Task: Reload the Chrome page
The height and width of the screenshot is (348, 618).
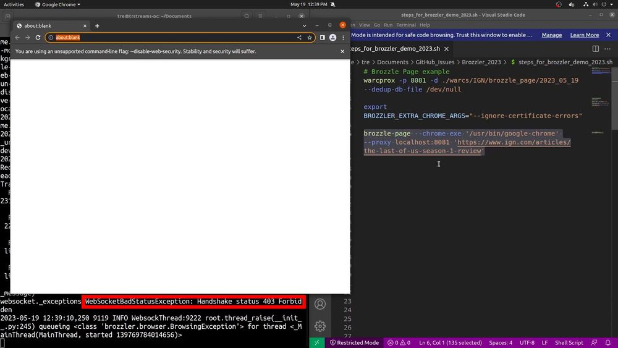Action: click(38, 38)
